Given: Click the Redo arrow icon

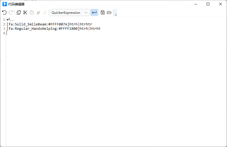Looking at the screenshot, I should tap(11, 12).
